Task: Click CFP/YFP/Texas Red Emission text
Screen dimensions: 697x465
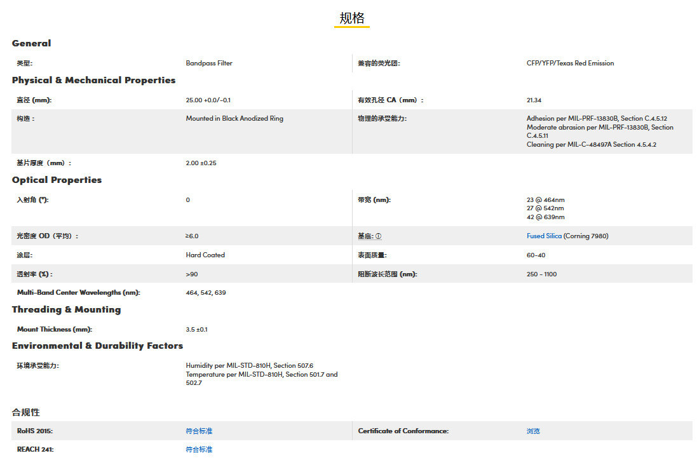Action: pos(570,64)
